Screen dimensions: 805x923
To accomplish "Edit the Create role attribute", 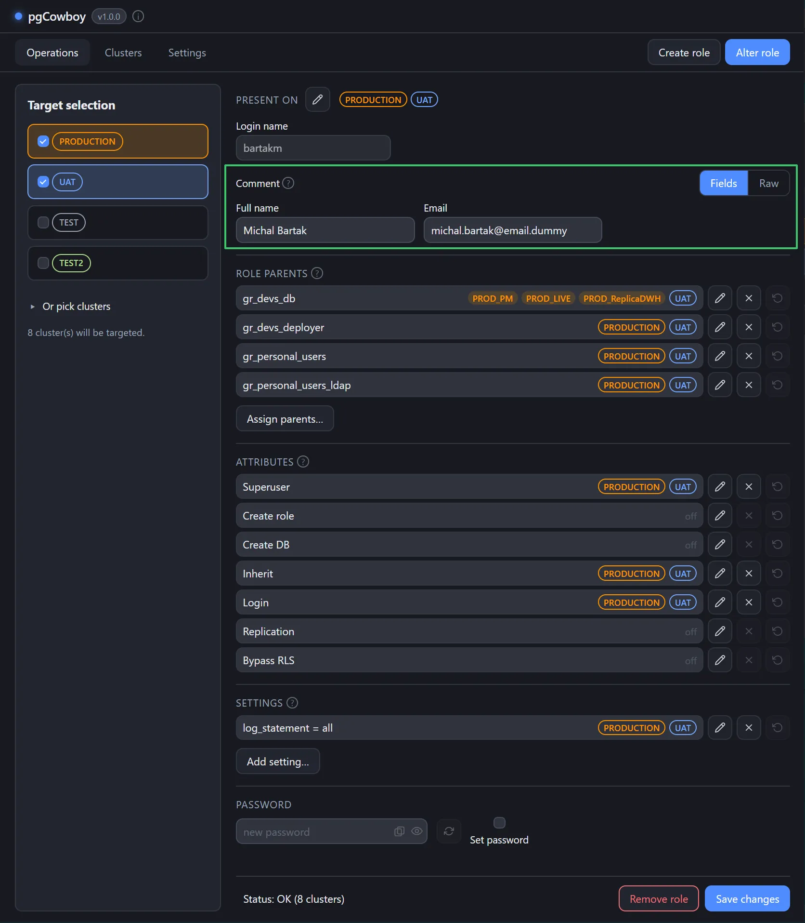I will 720,516.
